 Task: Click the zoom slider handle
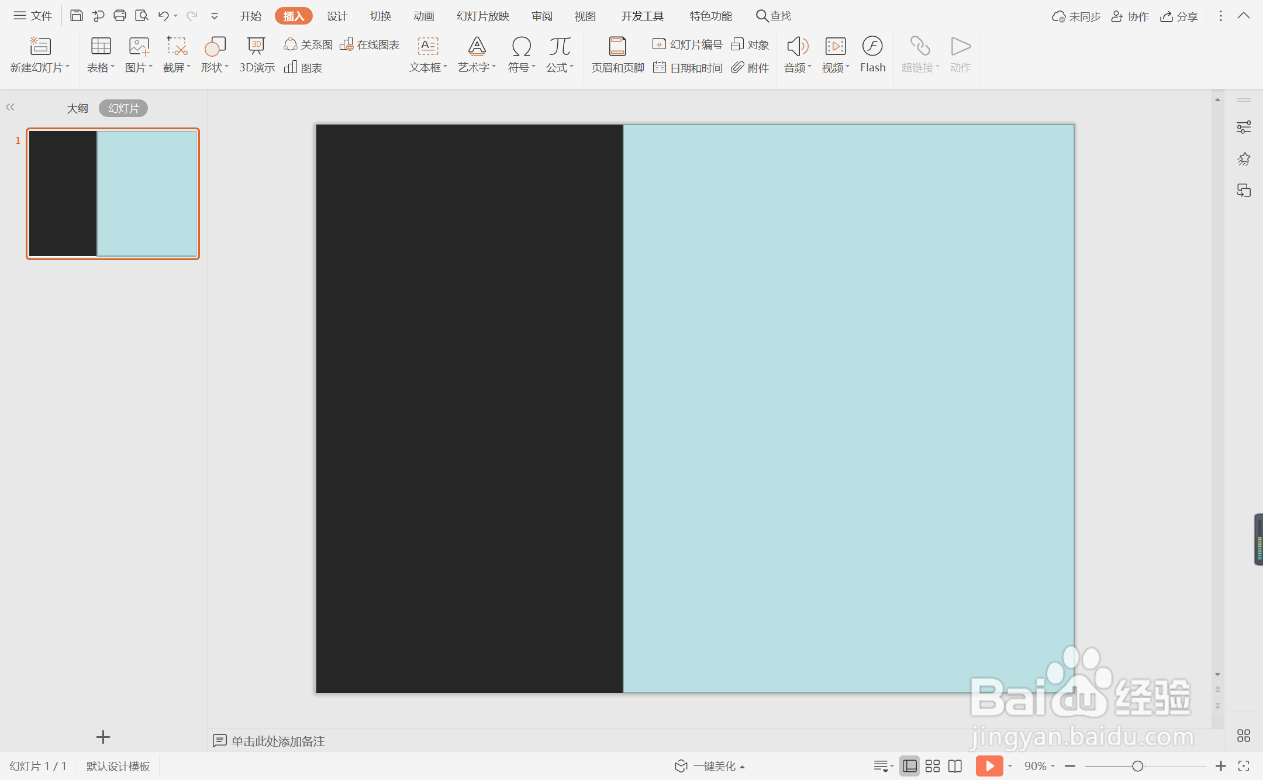(1137, 766)
